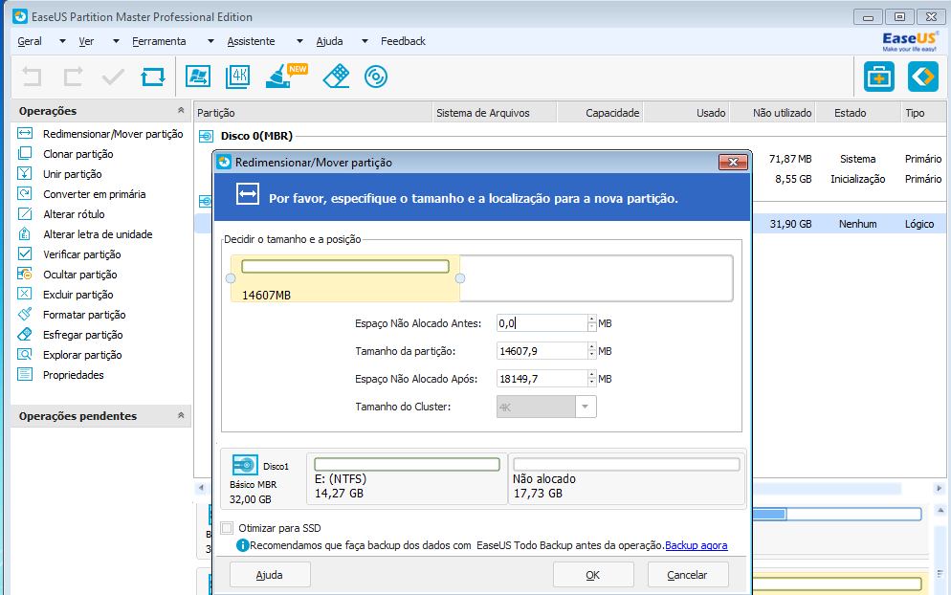Open the Ferramenta menu
The image size is (951, 595).
[159, 41]
